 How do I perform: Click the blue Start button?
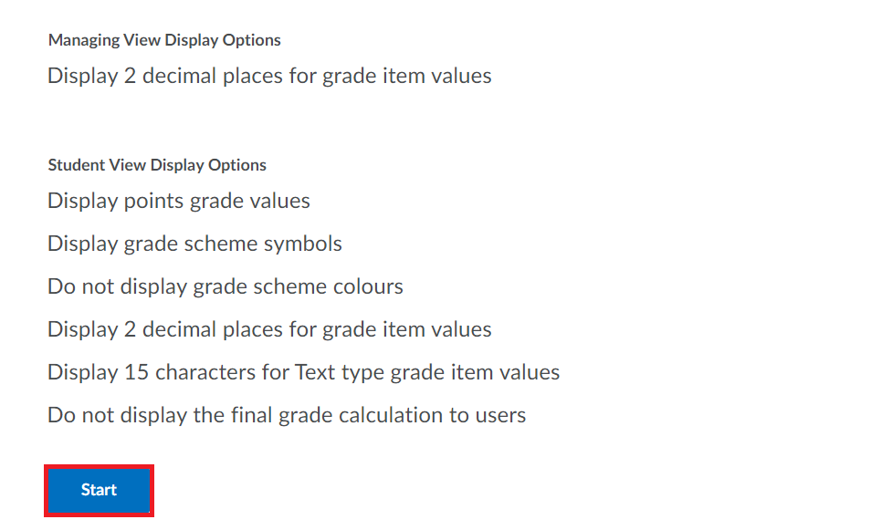99,490
